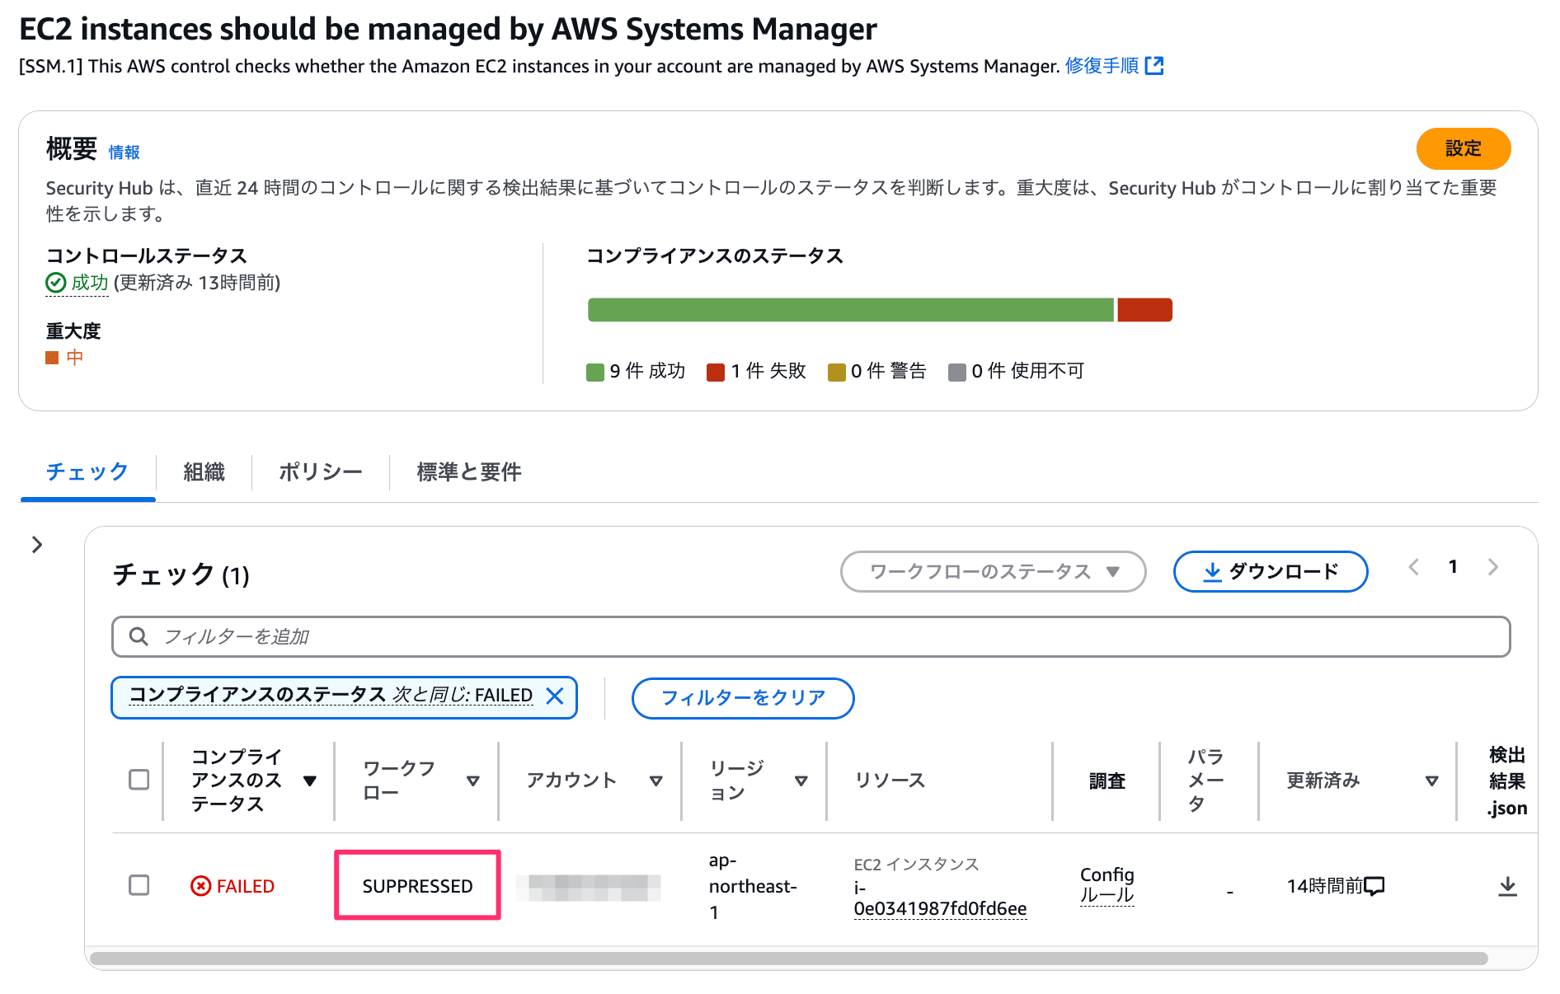1560x994 pixels.
Task: Go to the previous page with the left chevron
Action: pyautogui.click(x=1413, y=567)
